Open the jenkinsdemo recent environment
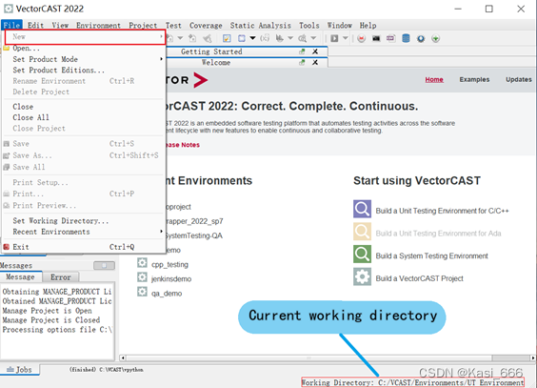 pos(171,278)
